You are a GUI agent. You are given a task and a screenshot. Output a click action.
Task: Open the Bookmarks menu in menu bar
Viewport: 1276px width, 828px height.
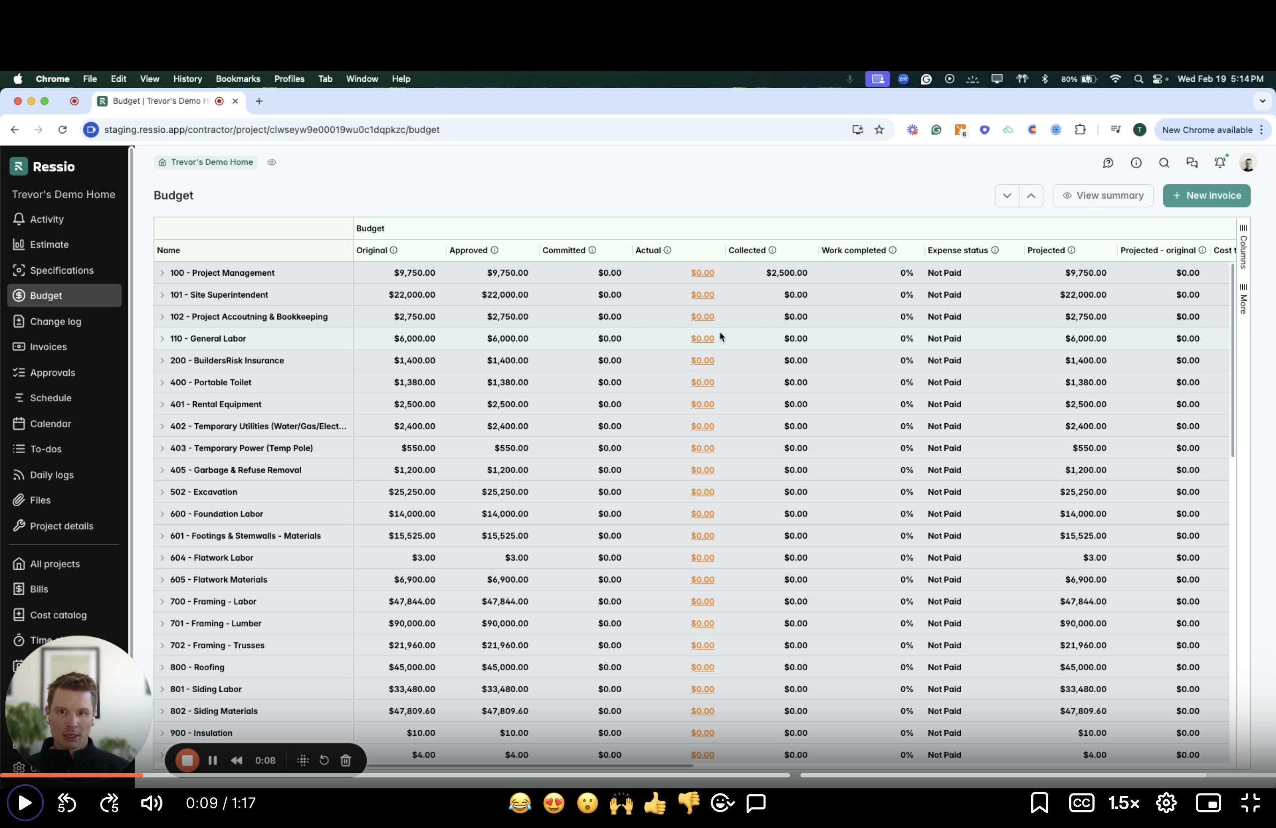[238, 79]
